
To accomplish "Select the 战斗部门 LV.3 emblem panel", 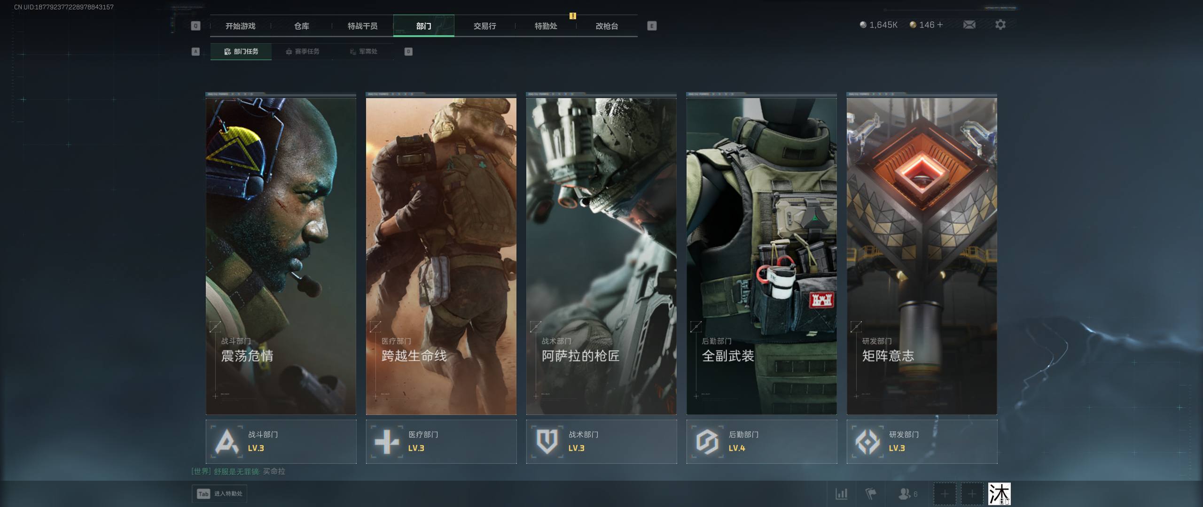I will 281,442.
